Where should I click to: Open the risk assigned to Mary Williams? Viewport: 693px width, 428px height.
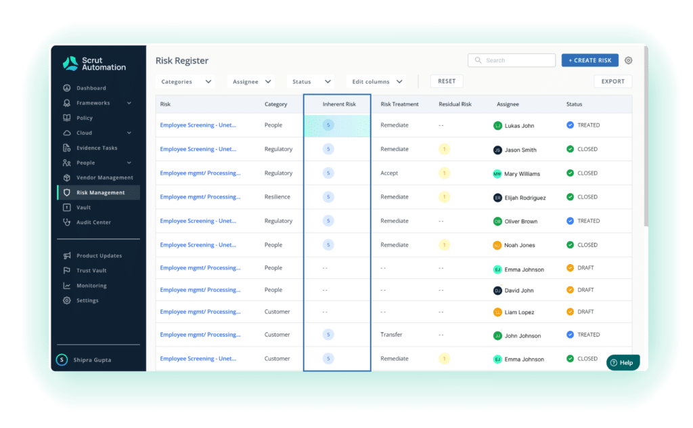coord(200,173)
